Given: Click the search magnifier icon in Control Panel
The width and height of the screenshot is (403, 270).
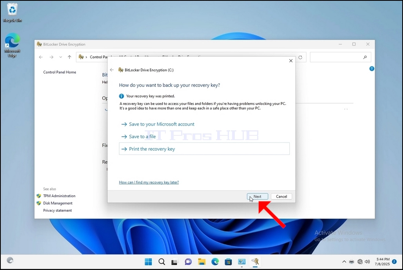Looking at the screenshot, I should coord(365,57).
